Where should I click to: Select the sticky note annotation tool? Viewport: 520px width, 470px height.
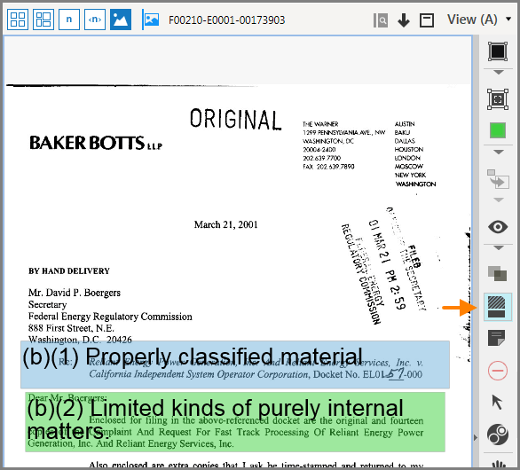496,338
